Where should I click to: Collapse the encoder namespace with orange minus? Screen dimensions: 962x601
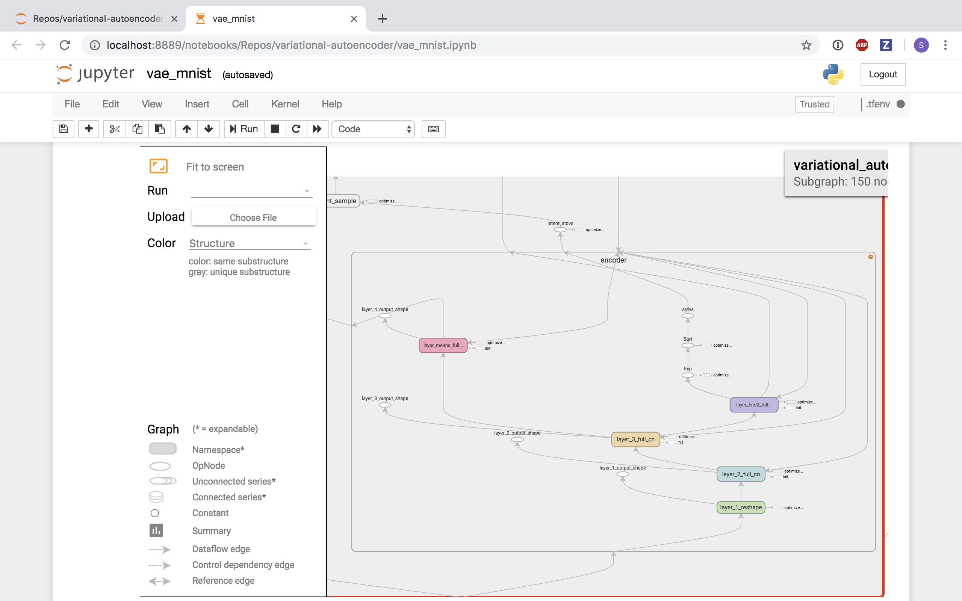(870, 257)
